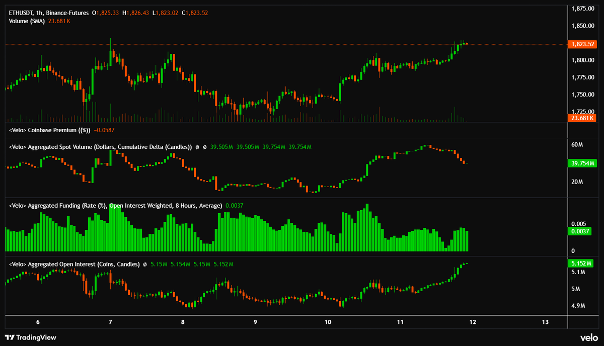Click the high value H1,826.43

[136, 12]
